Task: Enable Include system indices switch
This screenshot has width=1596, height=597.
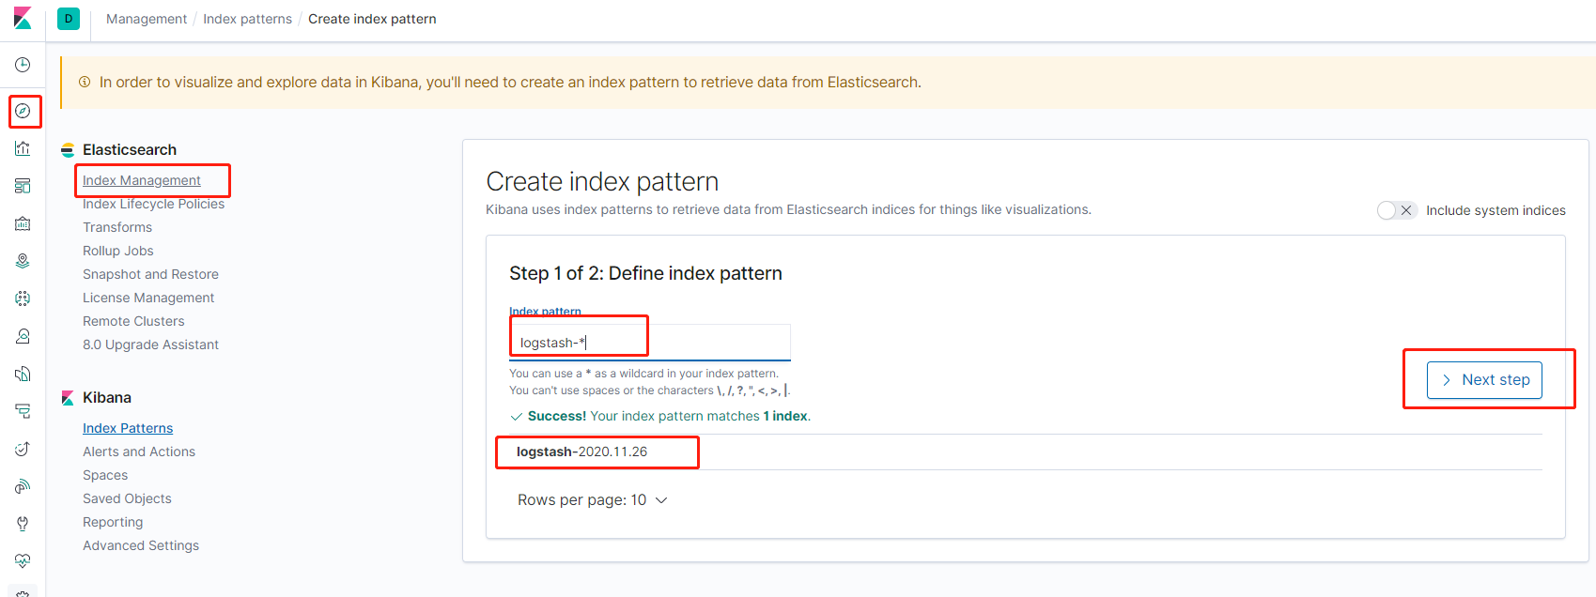Action: (1396, 210)
